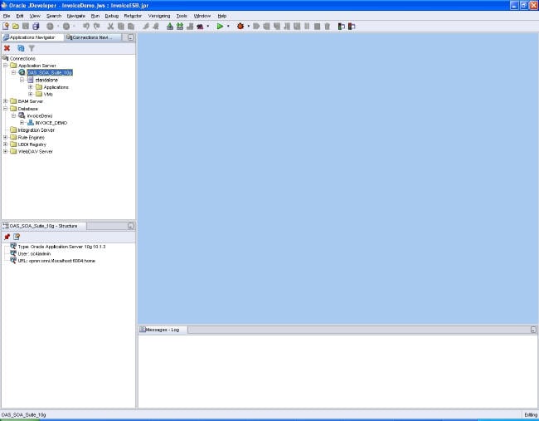Open the File menu
Screen dimensions: 539x421
7,16
